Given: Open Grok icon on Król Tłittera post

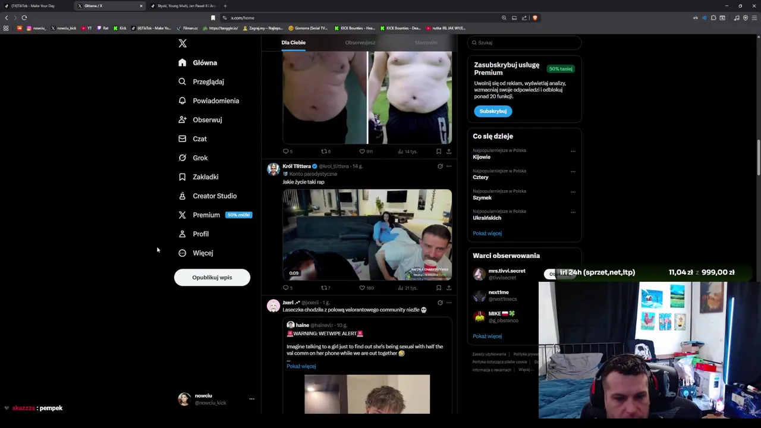Looking at the screenshot, I should point(440,166).
